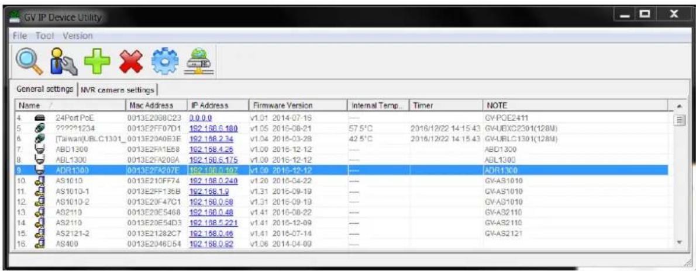Click the AS1010-1 controller icon
Viewport: 696px width, 271px height.
point(39,192)
